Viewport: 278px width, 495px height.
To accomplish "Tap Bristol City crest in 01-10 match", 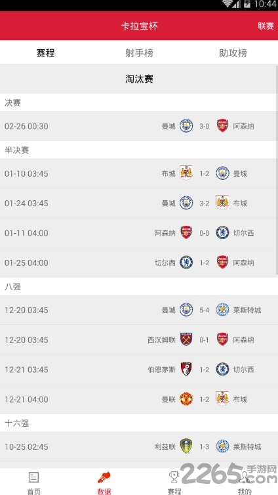I will tap(186, 173).
